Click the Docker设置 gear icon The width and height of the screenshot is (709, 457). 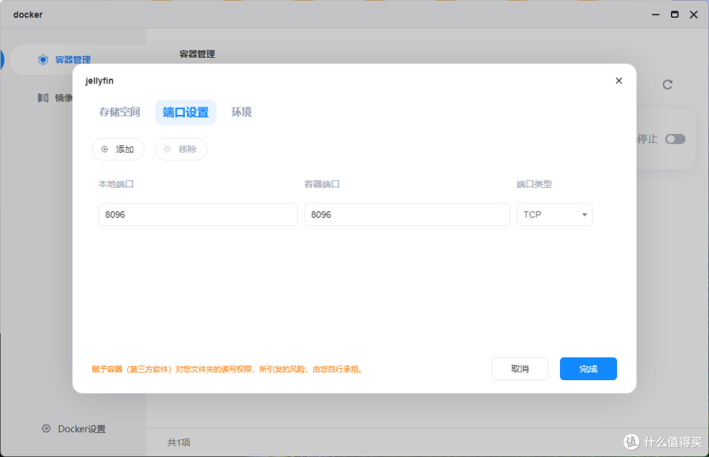click(x=46, y=429)
